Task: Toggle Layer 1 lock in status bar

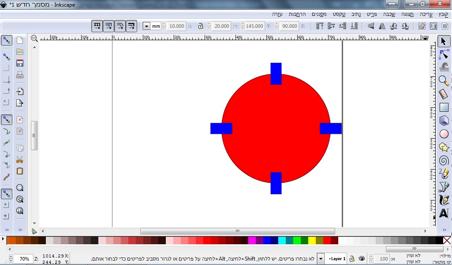Action: click(x=352, y=259)
